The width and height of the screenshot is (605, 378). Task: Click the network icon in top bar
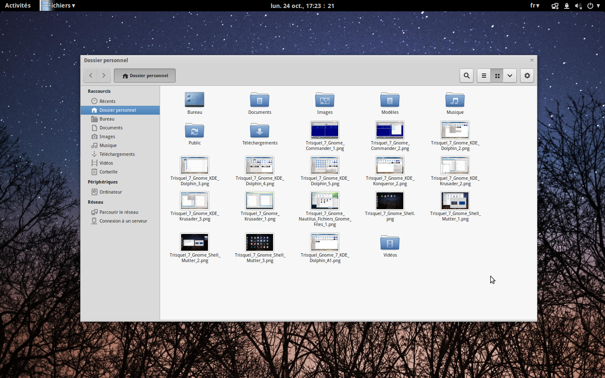[x=555, y=6]
